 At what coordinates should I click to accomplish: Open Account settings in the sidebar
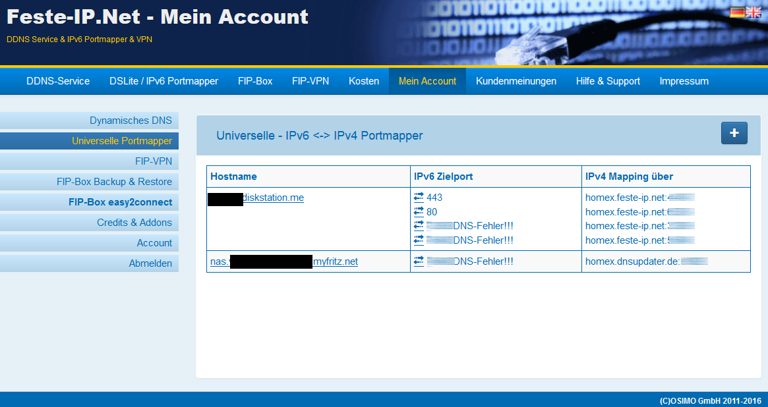tap(89, 243)
